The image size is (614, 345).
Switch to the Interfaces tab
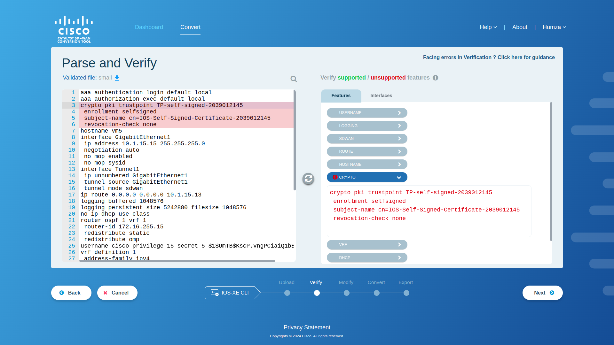(381, 96)
